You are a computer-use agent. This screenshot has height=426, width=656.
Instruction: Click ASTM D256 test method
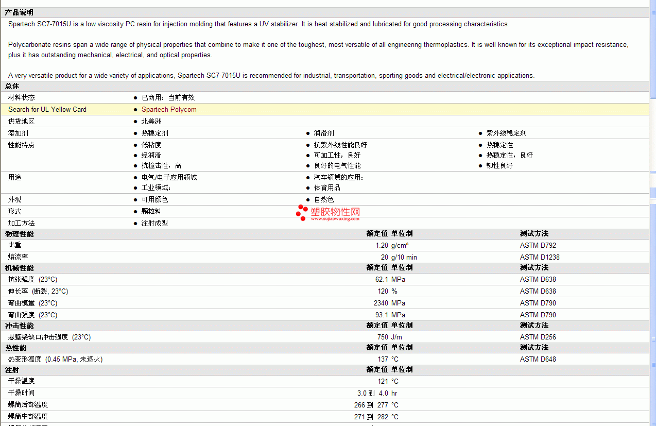(x=538, y=337)
